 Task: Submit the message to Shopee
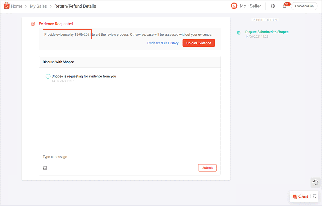coord(207,168)
